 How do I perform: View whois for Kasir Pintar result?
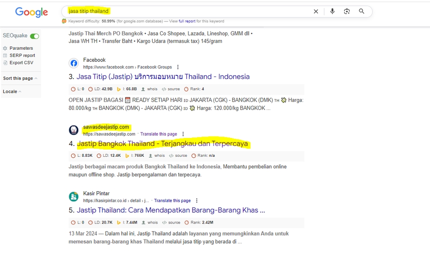150,222
